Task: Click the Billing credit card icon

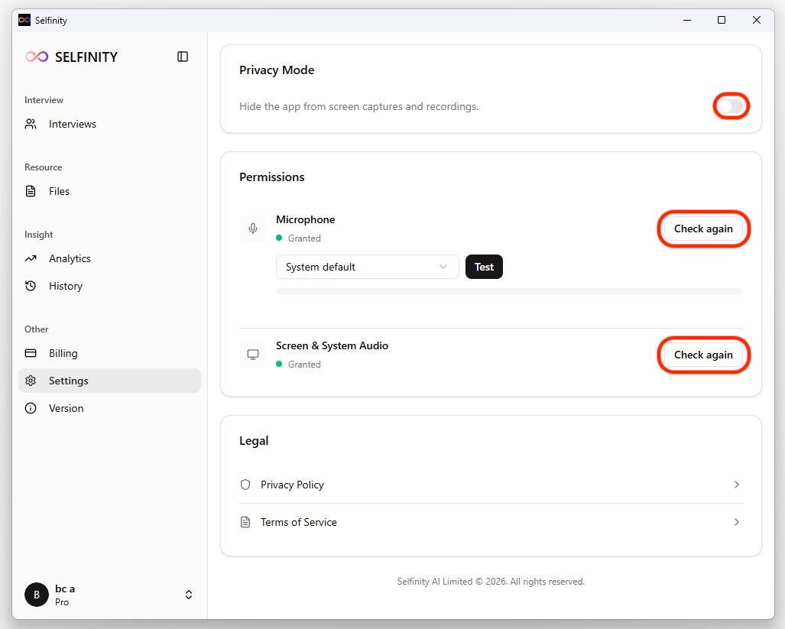Action: [x=31, y=353]
